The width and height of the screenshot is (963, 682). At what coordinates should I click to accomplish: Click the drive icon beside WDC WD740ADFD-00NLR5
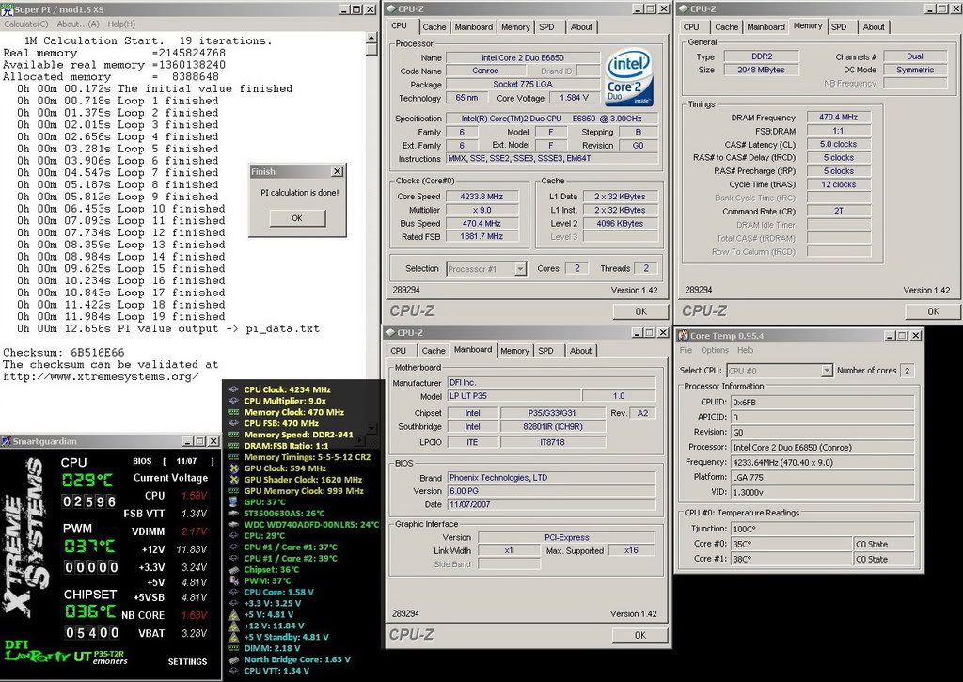tap(233, 525)
